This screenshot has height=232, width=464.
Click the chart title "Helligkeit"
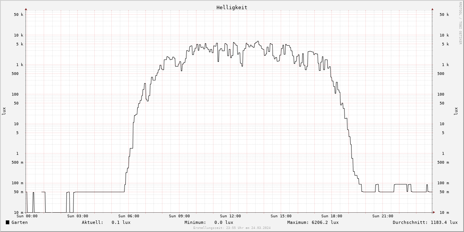(232, 7)
